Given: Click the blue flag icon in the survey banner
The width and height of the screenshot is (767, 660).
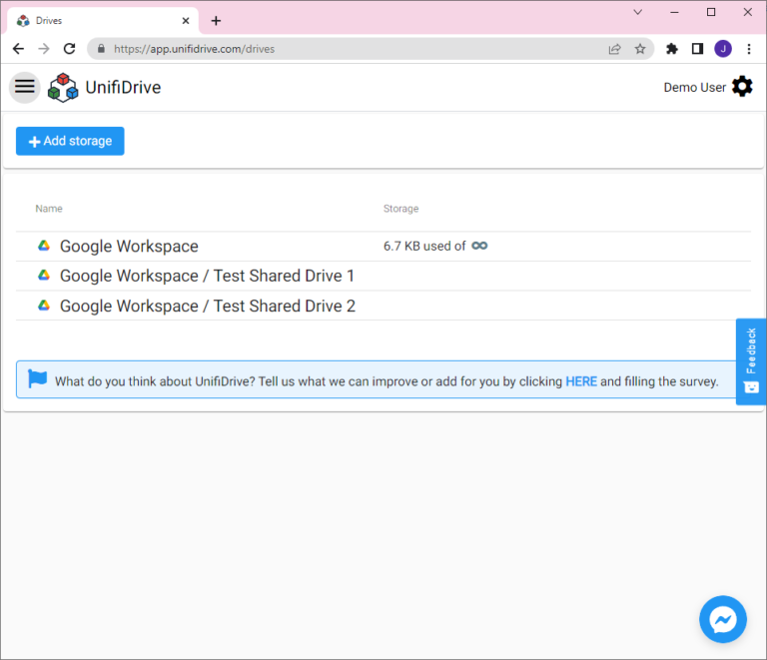Looking at the screenshot, I should [38, 378].
